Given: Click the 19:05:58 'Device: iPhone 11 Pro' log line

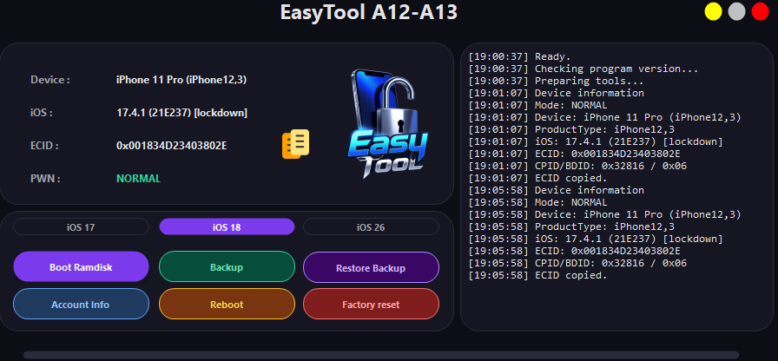Looking at the screenshot, I should point(605,214).
